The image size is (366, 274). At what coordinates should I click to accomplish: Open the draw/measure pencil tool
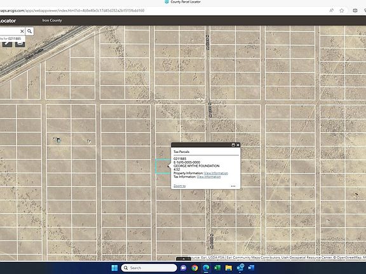click(7, 44)
